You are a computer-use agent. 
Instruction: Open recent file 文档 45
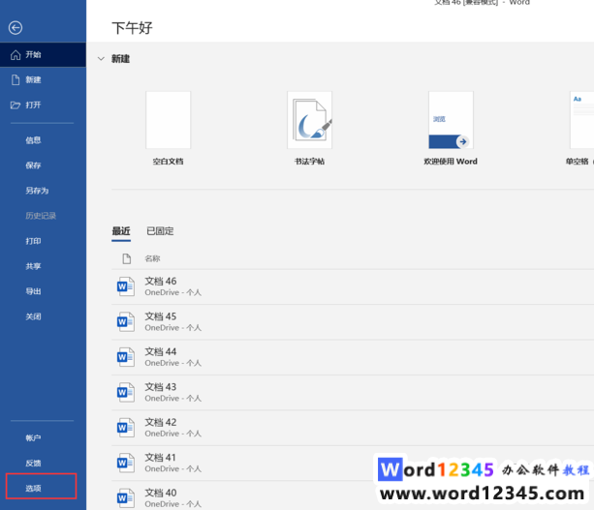[x=353, y=321]
